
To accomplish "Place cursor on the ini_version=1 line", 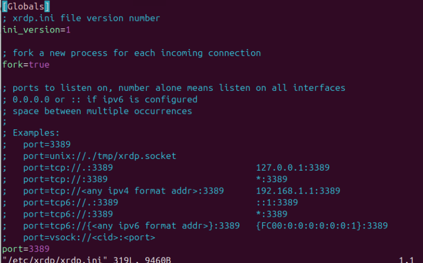I will pyautogui.click(x=36, y=30).
